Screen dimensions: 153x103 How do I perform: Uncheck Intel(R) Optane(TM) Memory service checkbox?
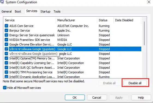click(x=6, y=58)
